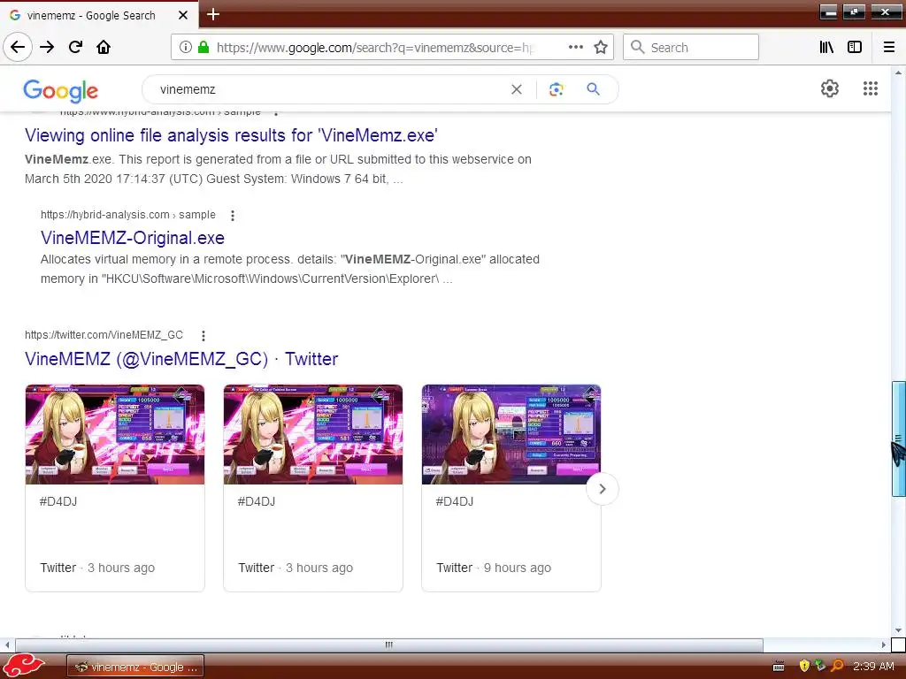Click the scroll-down arrow of vertical scrollbar
The height and width of the screenshot is (679, 906).
click(x=898, y=630)
